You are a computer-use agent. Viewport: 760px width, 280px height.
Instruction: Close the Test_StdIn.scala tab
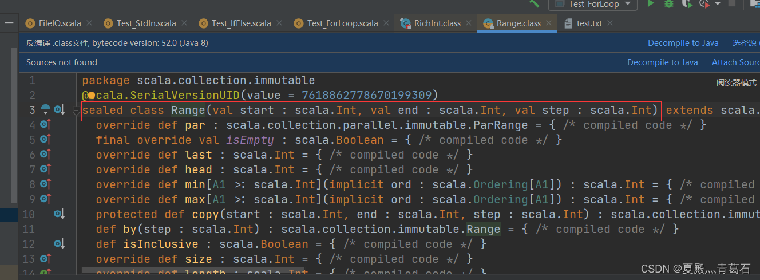[x=183, y=23]
